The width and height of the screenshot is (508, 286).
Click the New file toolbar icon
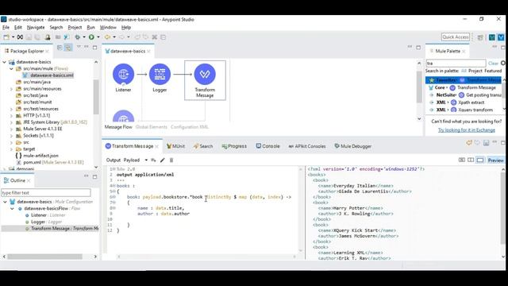(6, 37)
